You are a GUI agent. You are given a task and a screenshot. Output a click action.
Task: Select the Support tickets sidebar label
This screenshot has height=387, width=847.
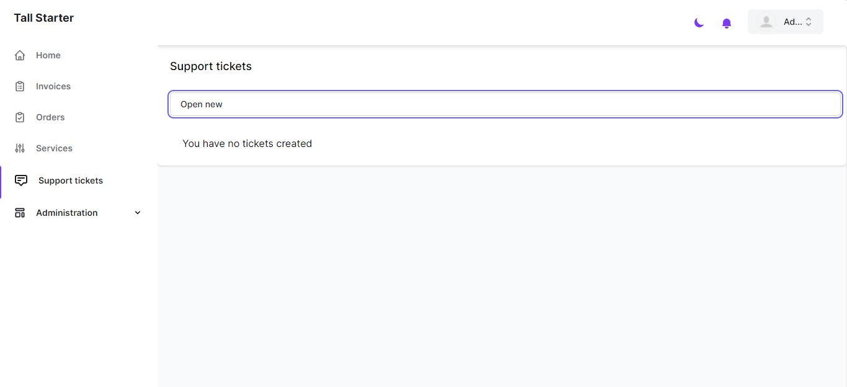[71, 180]
